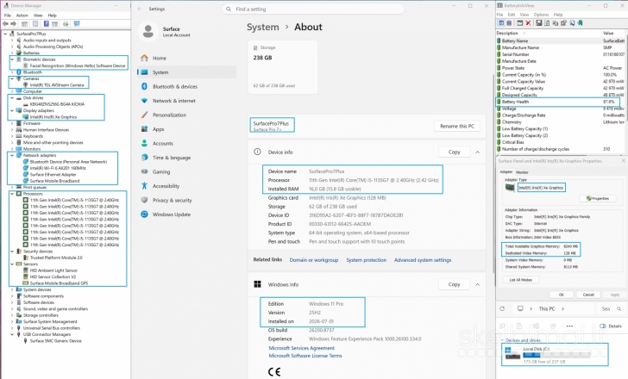Image resolution: width=628 pixels, height=379 pixels.
Task: Expand the System devices node
Action: pos(12,289)
